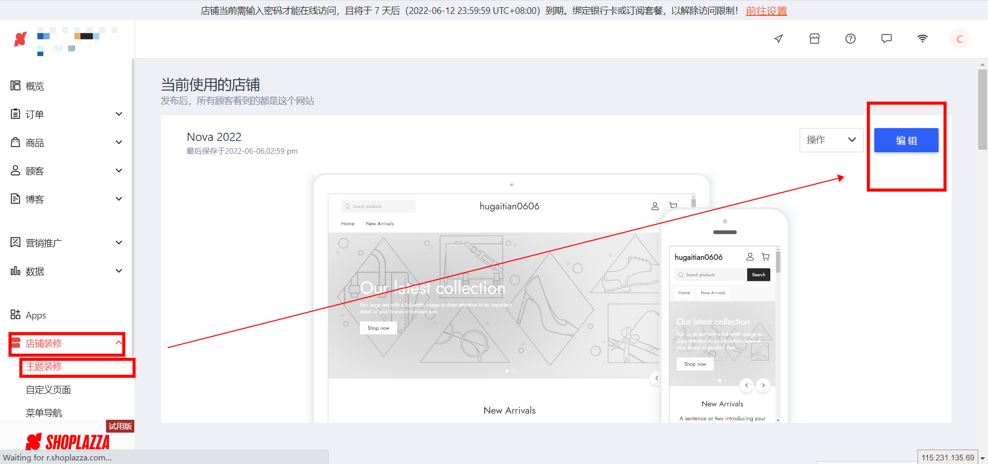The width and height of the screenshot is (988, 464).
Task: Select 主题装修 submenu item
Action: [44, 366]
